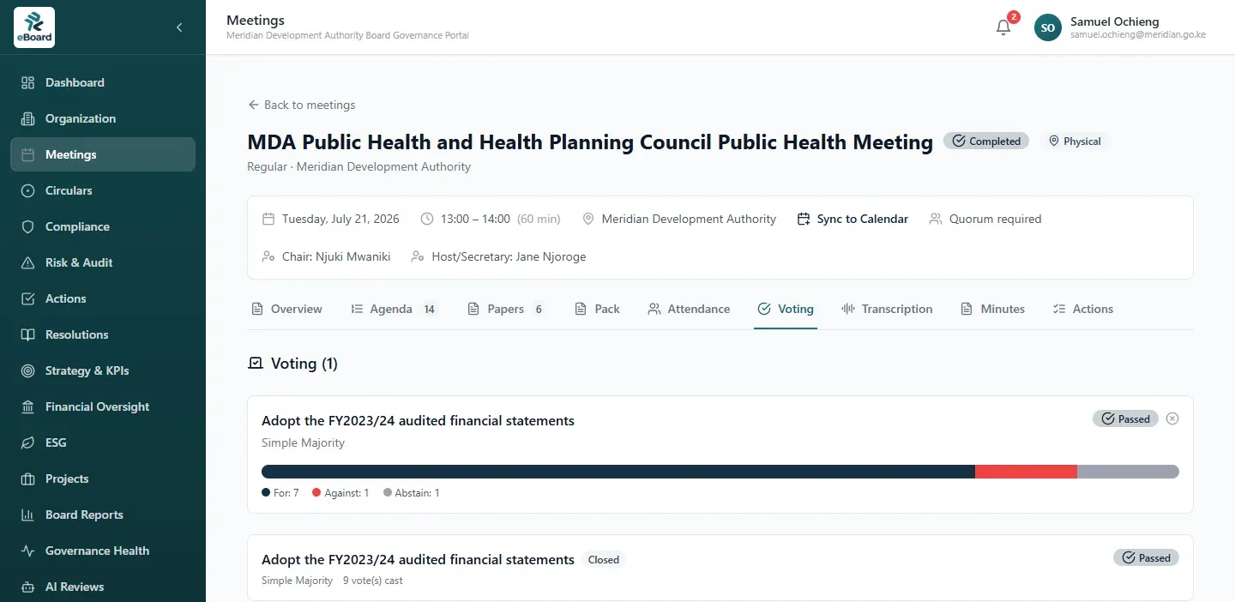Collapse the sidebar with the chevron
Image resolution: width=1235 pixels, height=602 pixels.
(179, 27)
